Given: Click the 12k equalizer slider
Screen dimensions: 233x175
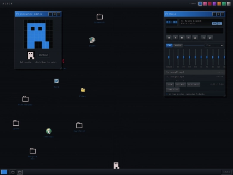Looking at the screenshot, I should click(219, 57).
